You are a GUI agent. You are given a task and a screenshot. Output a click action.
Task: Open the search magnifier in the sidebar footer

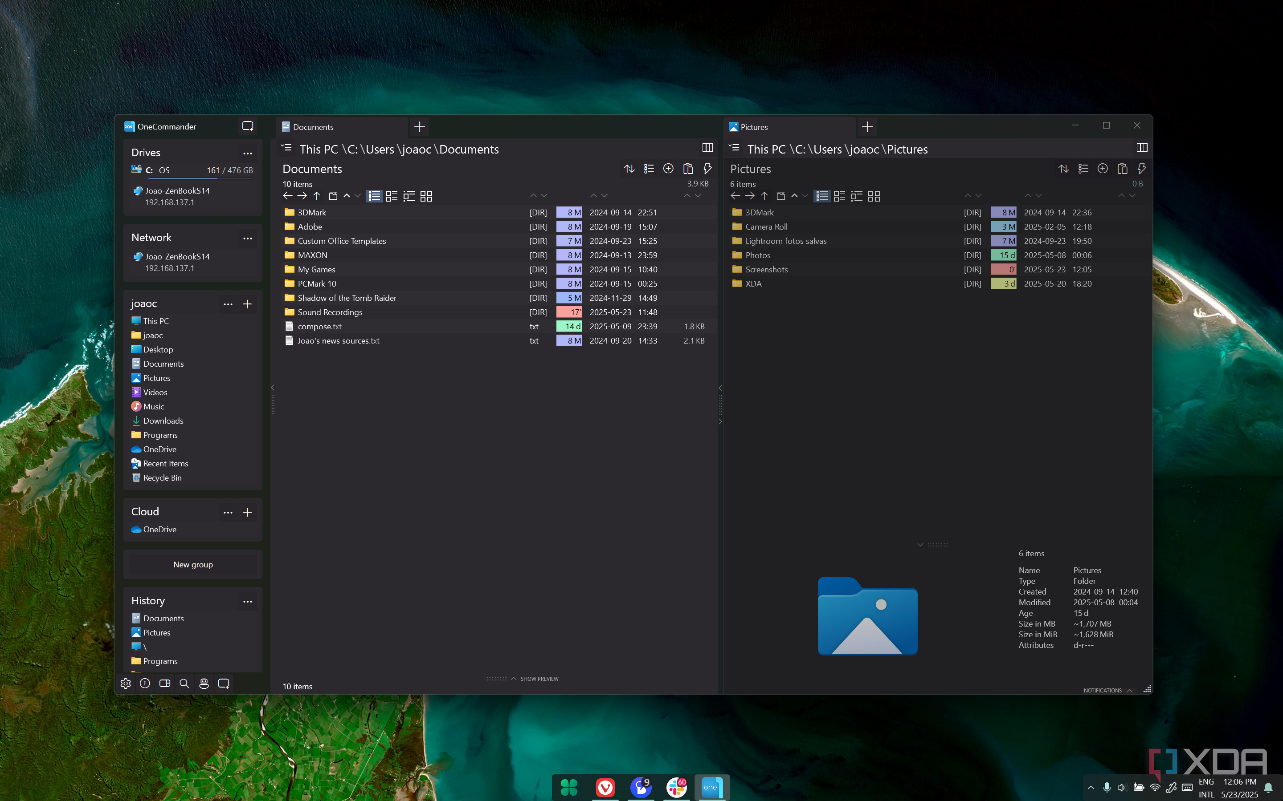click(184, 684)
